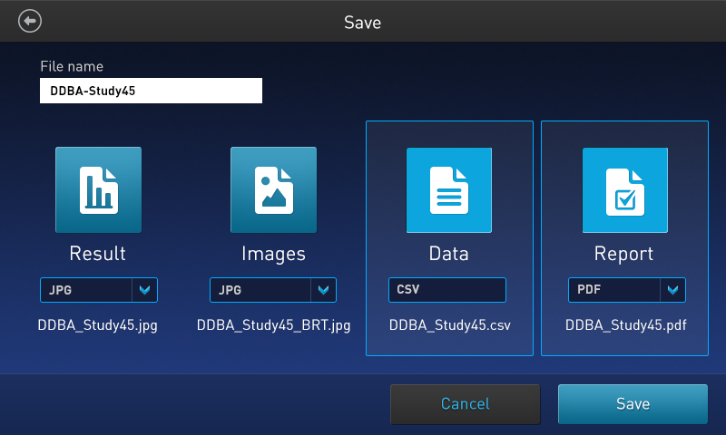The image size is (726, 435).
Task: Click the Data CSV format field
Action: coord(447,290)
